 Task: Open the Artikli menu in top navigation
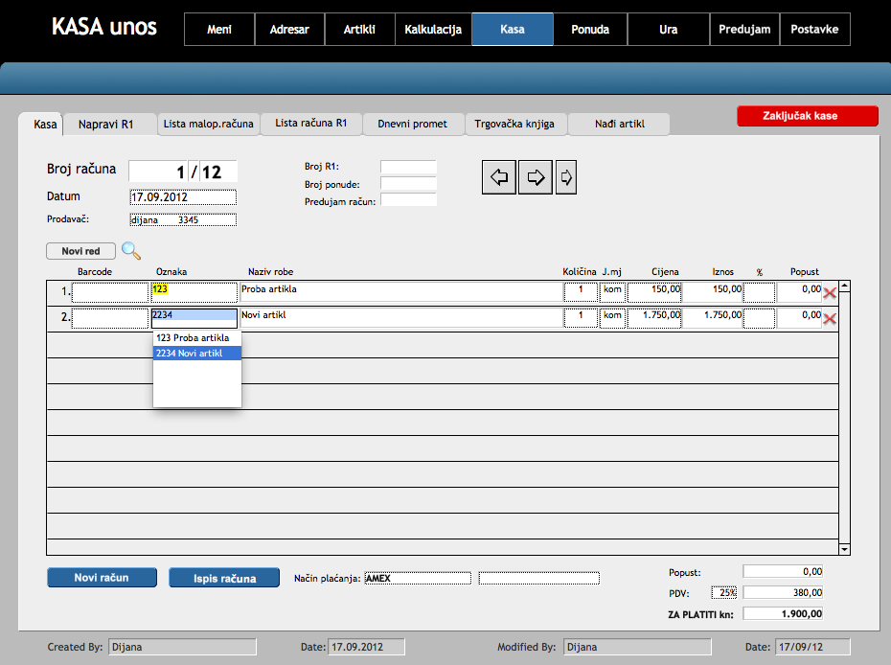coord(359,30)
